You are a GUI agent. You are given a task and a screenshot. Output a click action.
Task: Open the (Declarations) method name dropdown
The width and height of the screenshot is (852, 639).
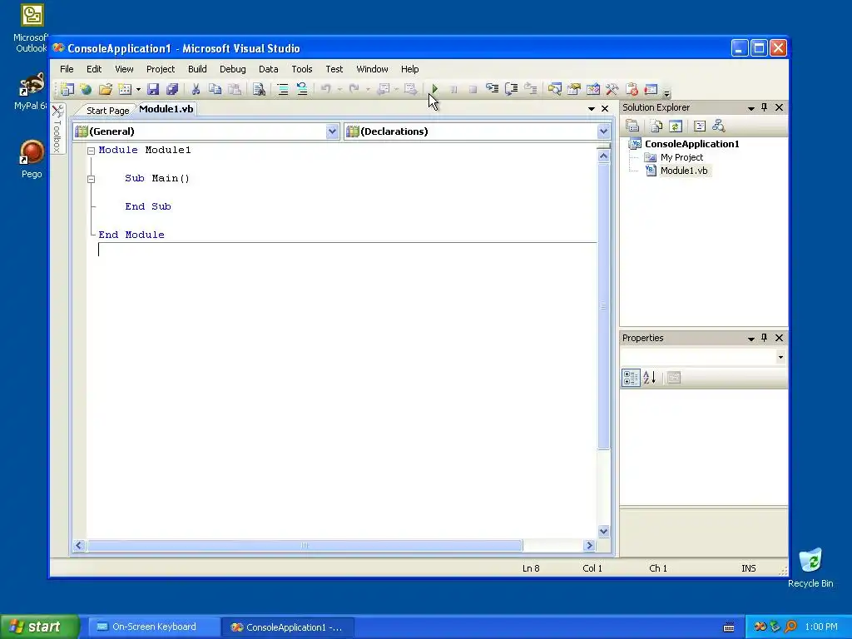pos(603,131)
